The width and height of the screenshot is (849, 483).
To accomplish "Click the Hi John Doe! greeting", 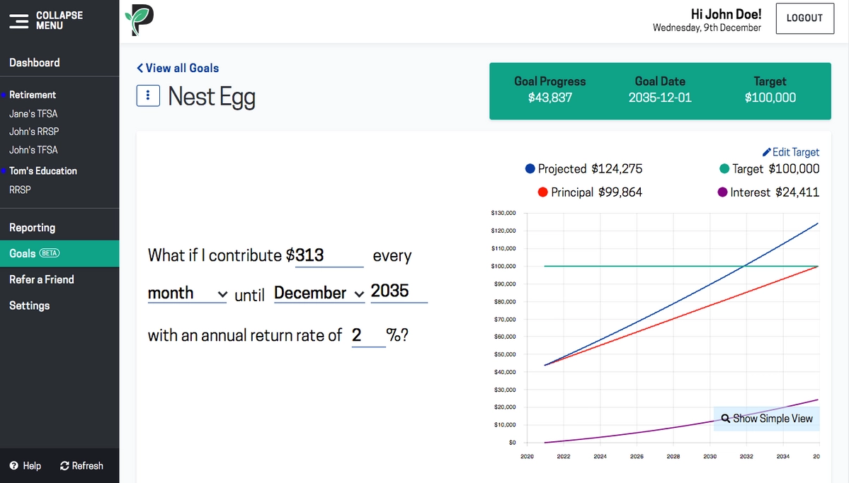I will tap(726, 14).
